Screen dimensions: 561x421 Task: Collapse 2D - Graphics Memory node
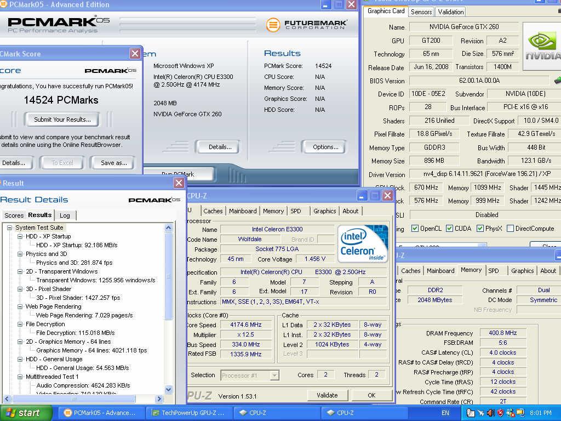20,342
